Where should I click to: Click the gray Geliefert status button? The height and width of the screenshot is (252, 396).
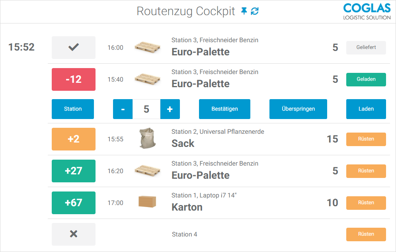366,47
